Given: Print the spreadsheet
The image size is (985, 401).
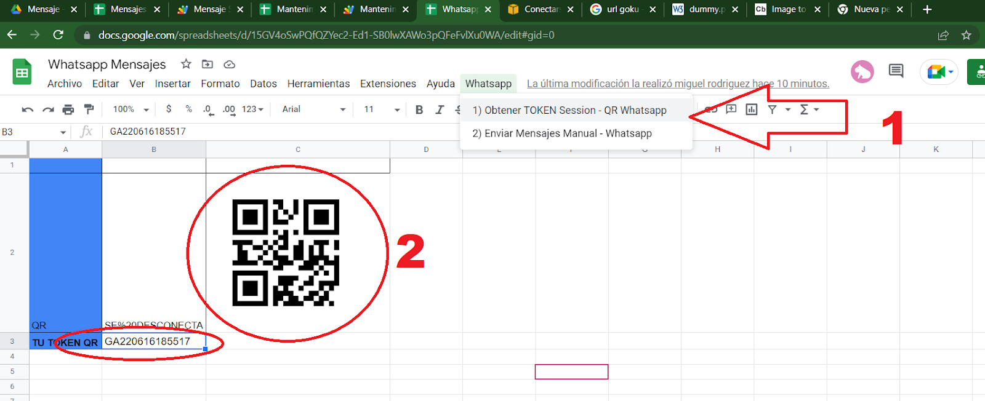Looking at the screenshot, I should [x=68, y=109].
